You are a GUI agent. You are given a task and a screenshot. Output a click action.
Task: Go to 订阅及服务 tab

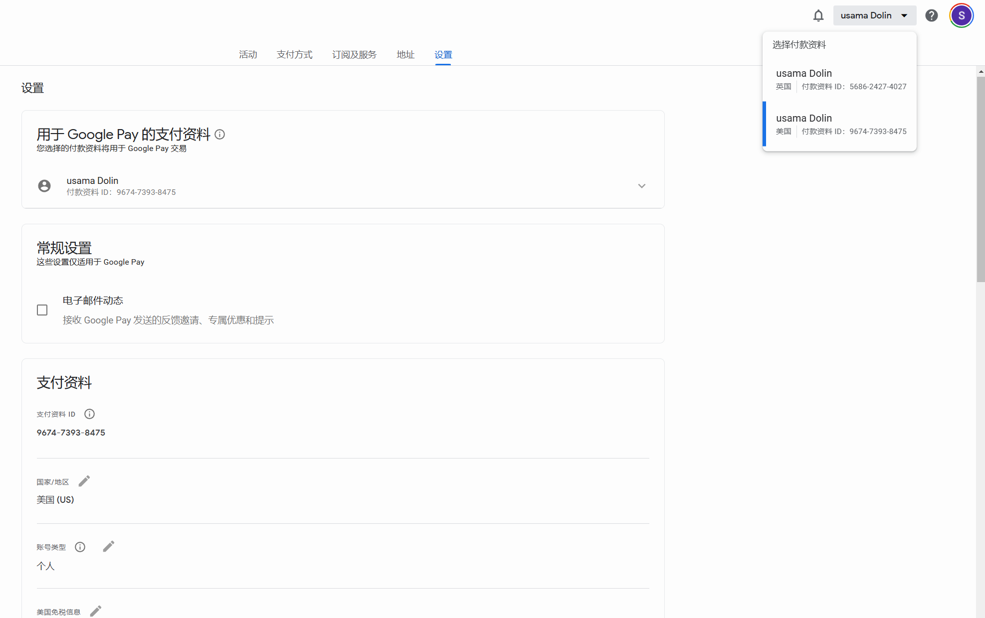coord(354,55)
